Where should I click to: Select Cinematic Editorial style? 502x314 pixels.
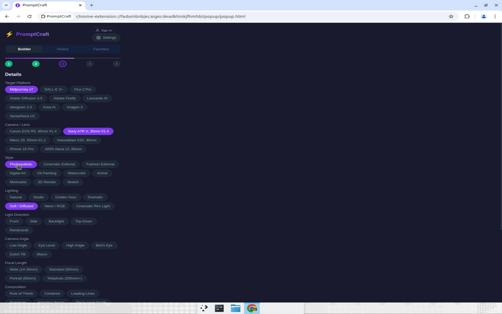pos(59,164)
